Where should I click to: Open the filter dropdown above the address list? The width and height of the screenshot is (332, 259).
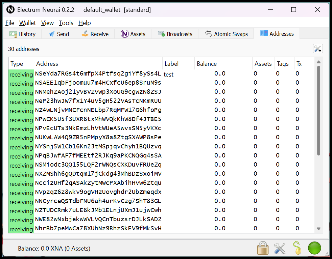317,49
